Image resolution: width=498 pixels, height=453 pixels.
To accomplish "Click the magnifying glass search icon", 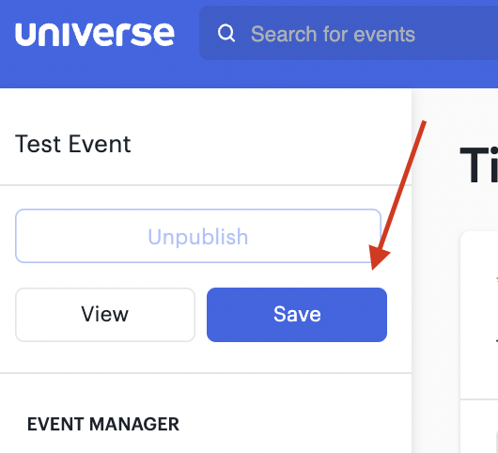I will coord(226,33).
